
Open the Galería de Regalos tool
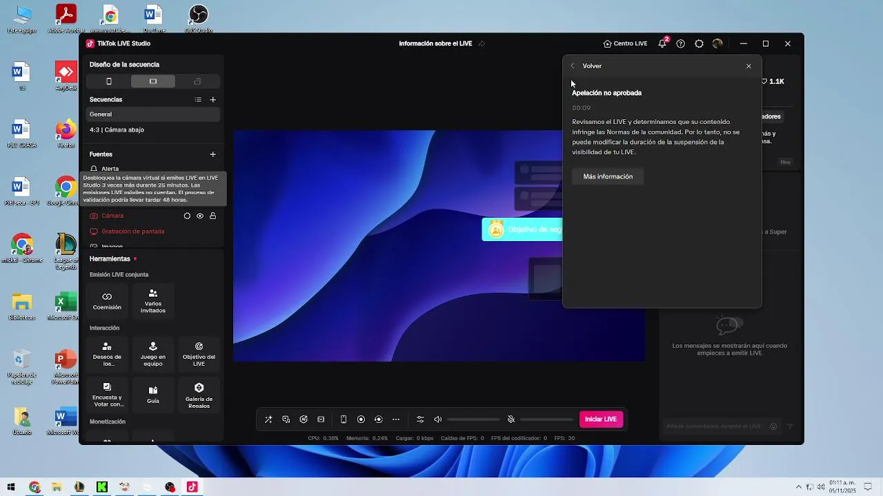click(x=199, y=395)
